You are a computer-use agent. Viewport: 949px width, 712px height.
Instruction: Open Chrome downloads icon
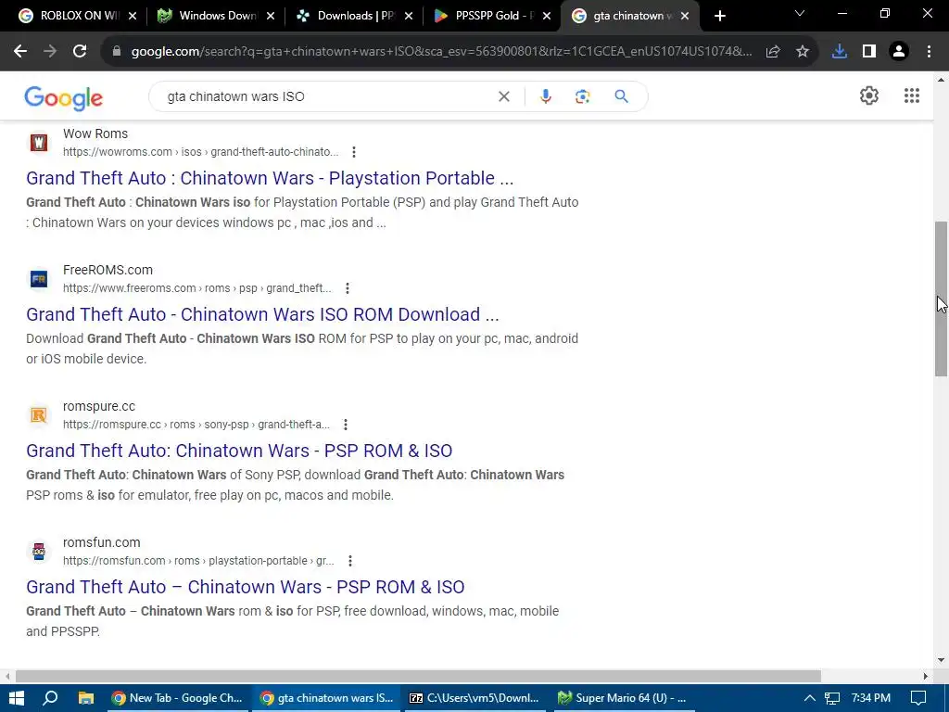840,52
